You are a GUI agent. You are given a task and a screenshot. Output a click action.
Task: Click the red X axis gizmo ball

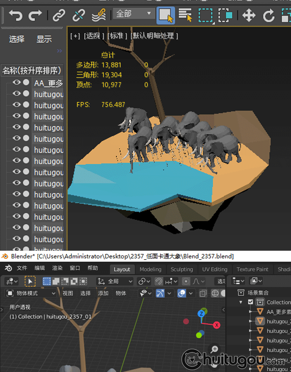[x=217, y=325]
